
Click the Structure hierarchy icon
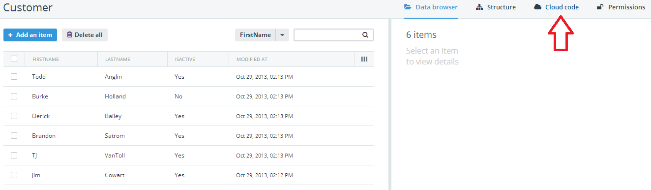coord(479,7)
